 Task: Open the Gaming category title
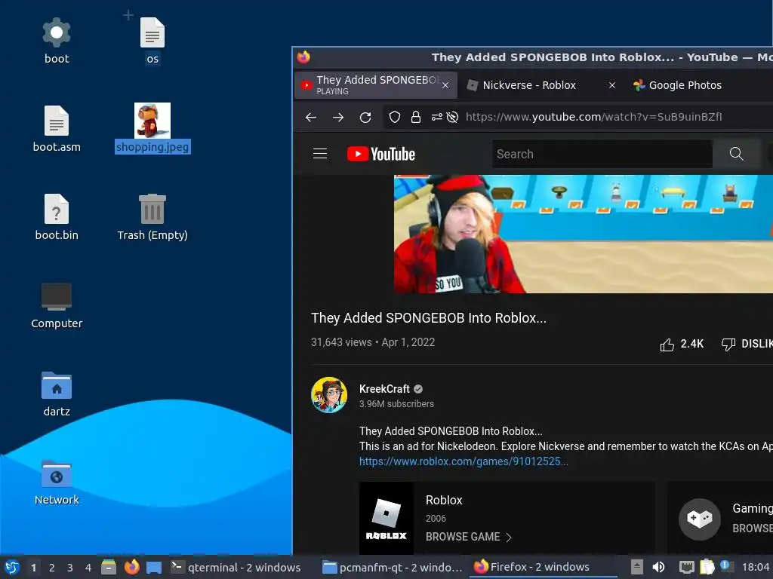point(753,508)
